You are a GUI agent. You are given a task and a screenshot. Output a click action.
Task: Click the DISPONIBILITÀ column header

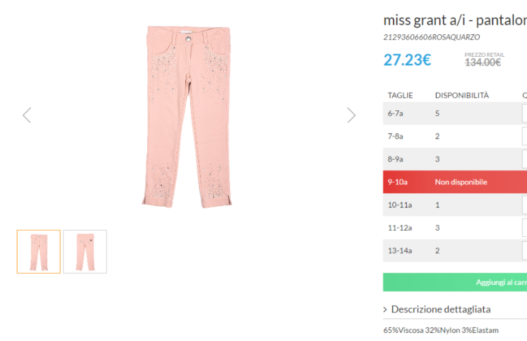point(462,95)
